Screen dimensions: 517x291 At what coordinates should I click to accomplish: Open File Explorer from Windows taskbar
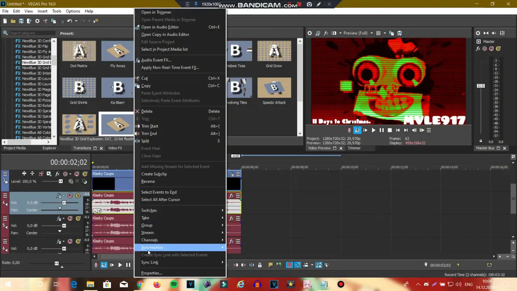90,285
